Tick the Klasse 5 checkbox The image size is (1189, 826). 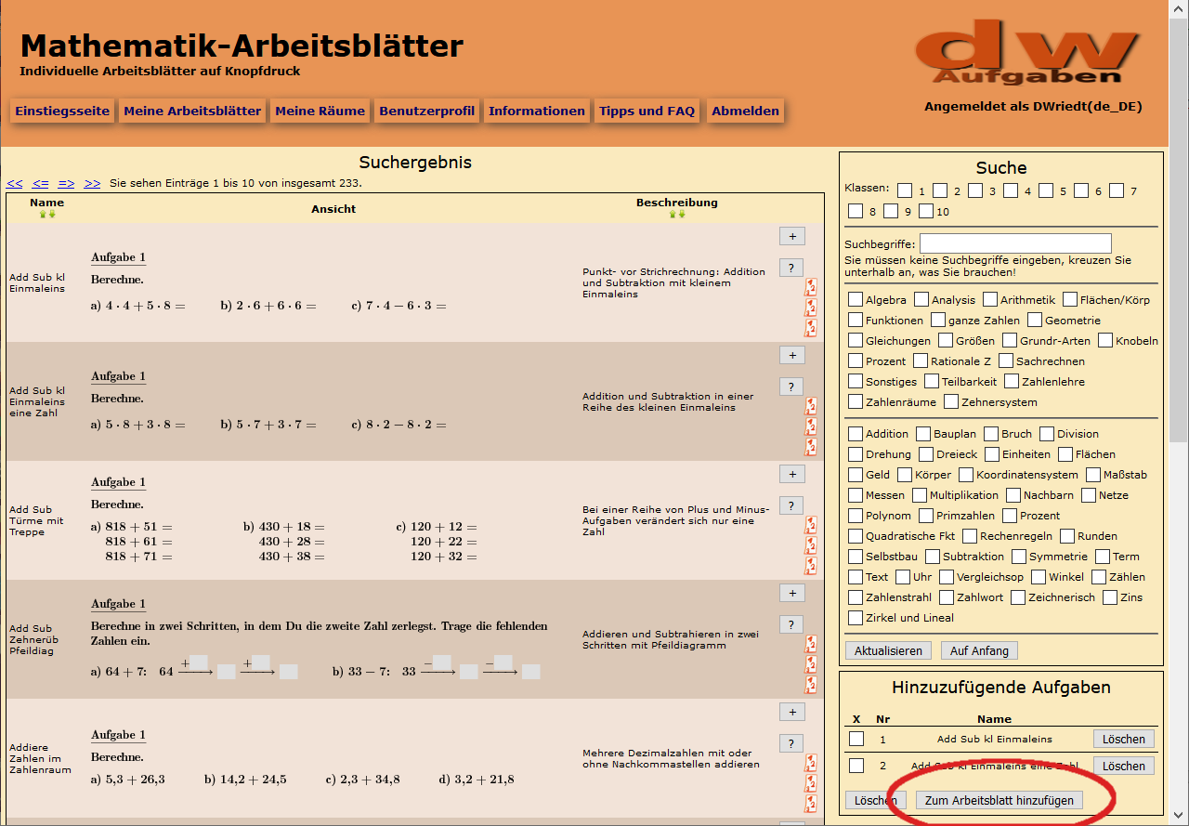click(x=1046, y=190)
